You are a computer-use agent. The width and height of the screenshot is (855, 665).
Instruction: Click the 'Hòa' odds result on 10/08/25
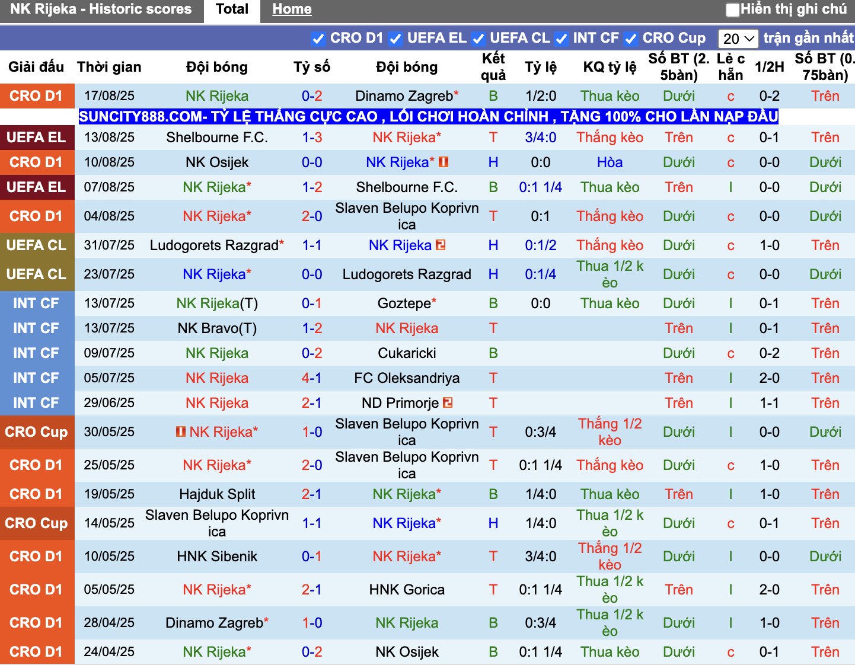(x=610, y=162)
